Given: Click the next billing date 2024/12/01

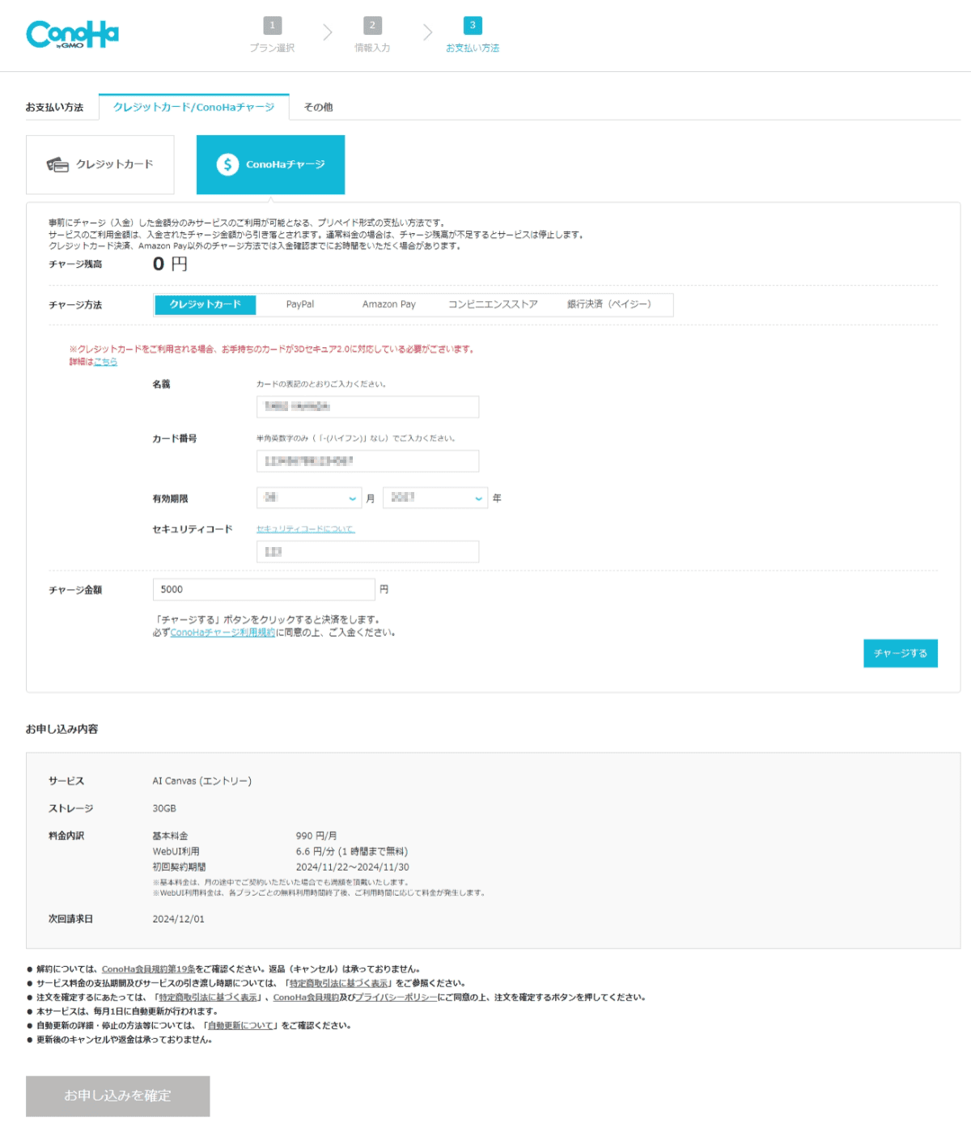Looking at the screenshot, I should point(179,919).
